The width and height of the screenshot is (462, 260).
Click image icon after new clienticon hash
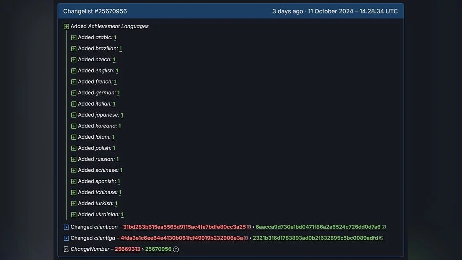tap(384, 227)
